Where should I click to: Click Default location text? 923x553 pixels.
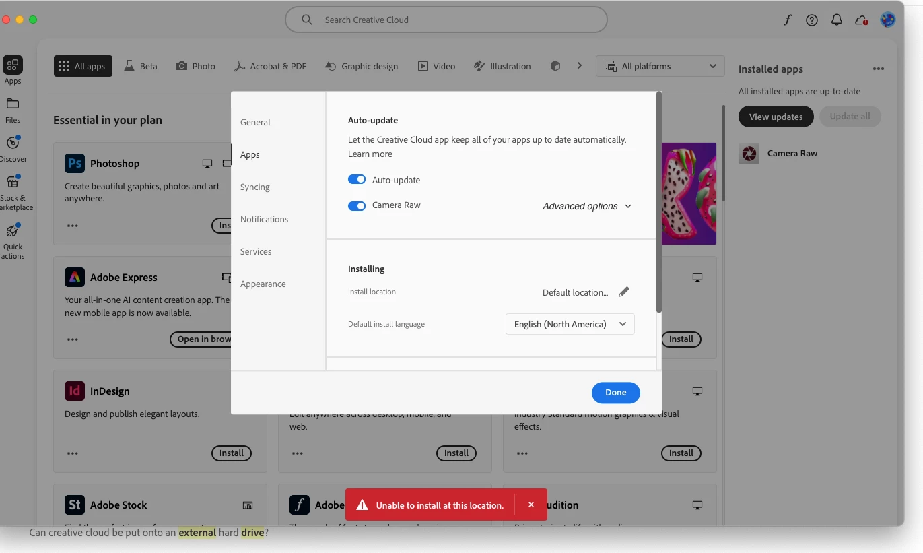coord(575,292)
